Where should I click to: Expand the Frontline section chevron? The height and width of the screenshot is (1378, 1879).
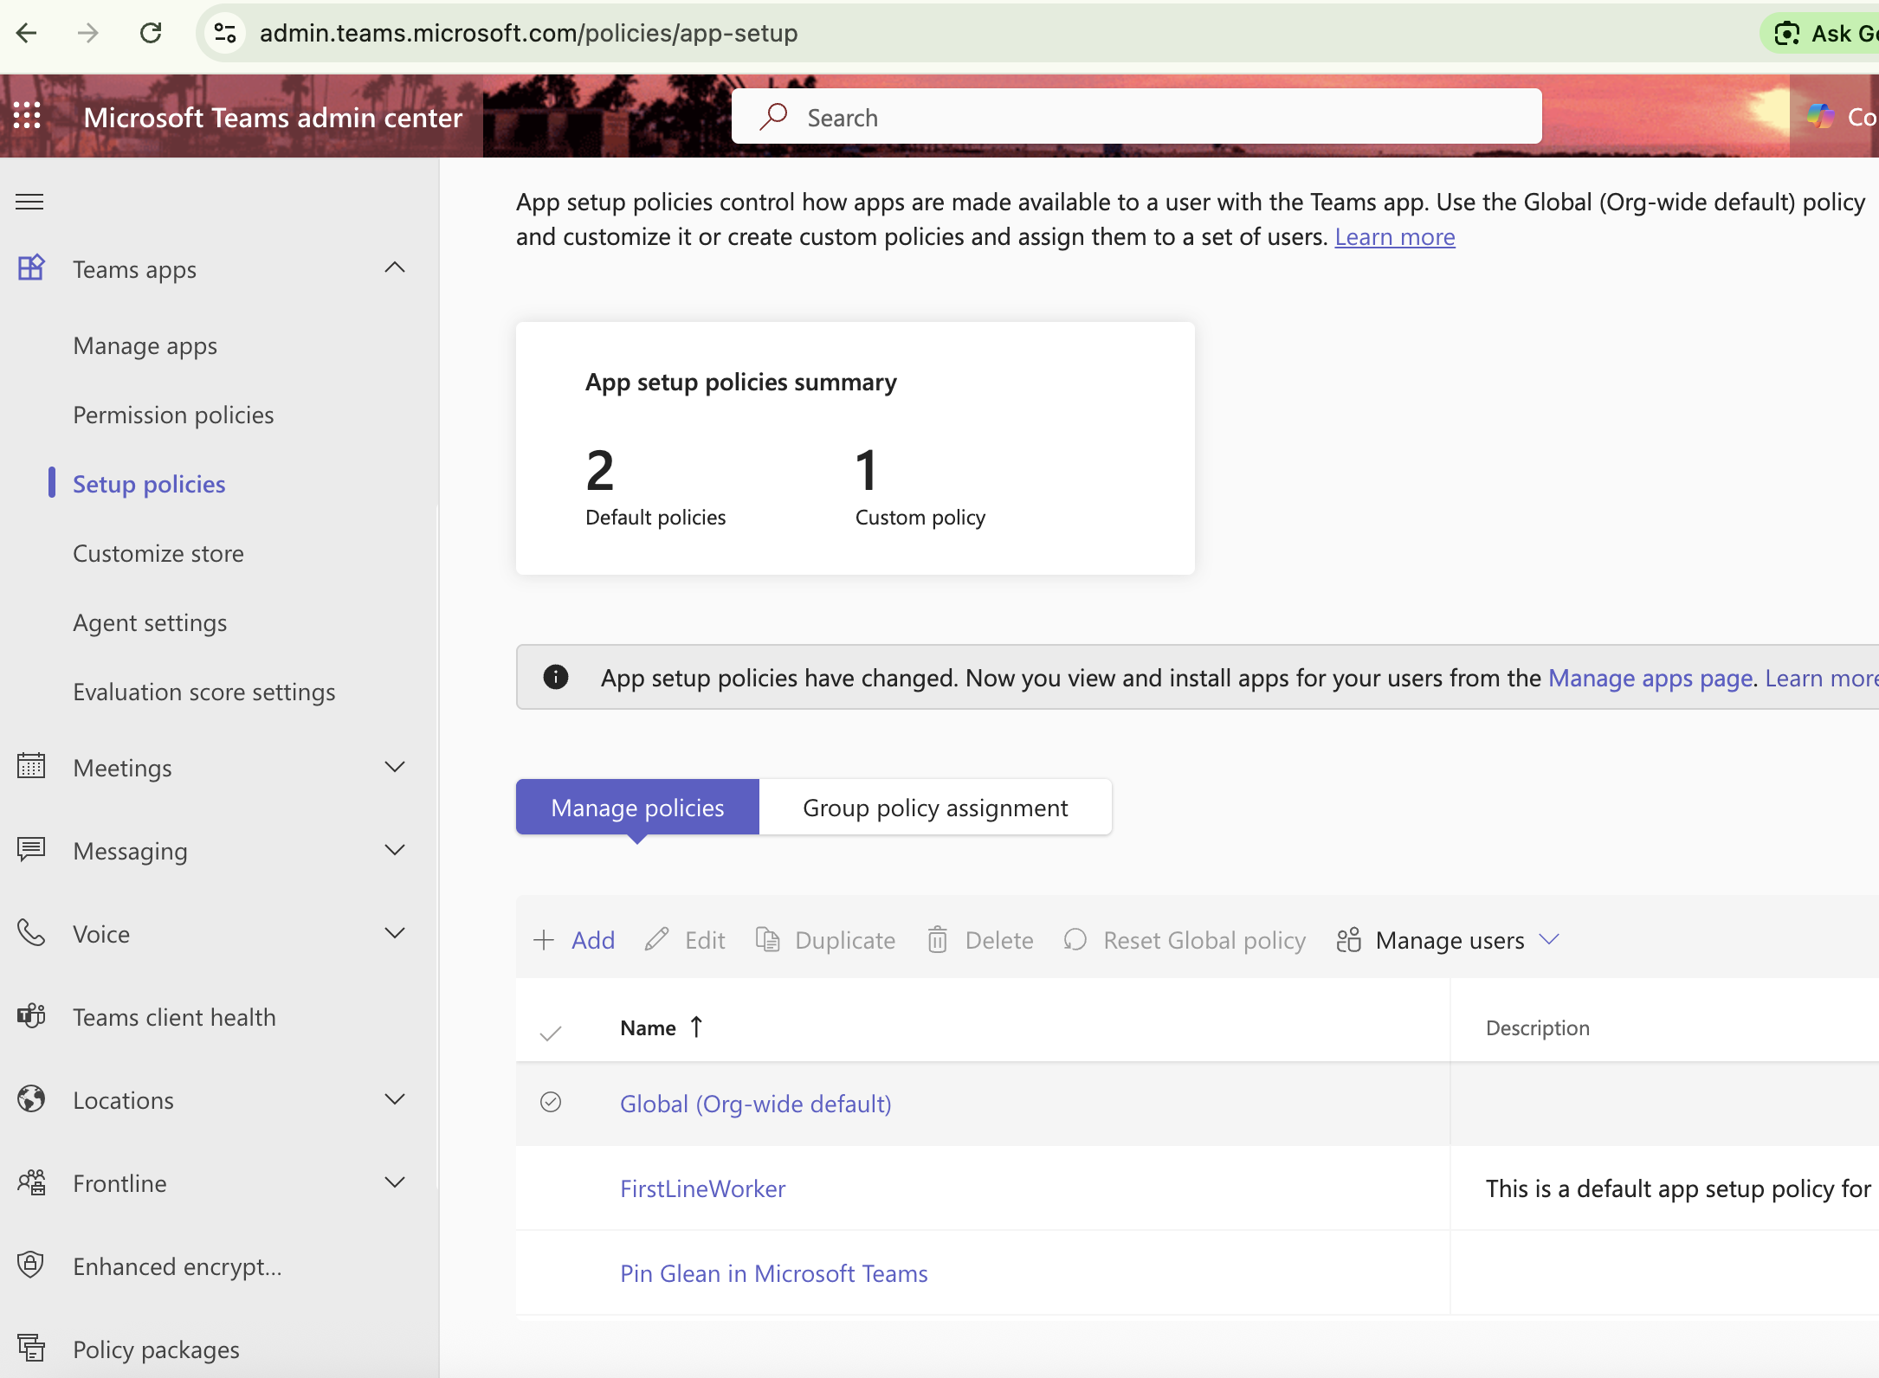tap(395, 1182)
